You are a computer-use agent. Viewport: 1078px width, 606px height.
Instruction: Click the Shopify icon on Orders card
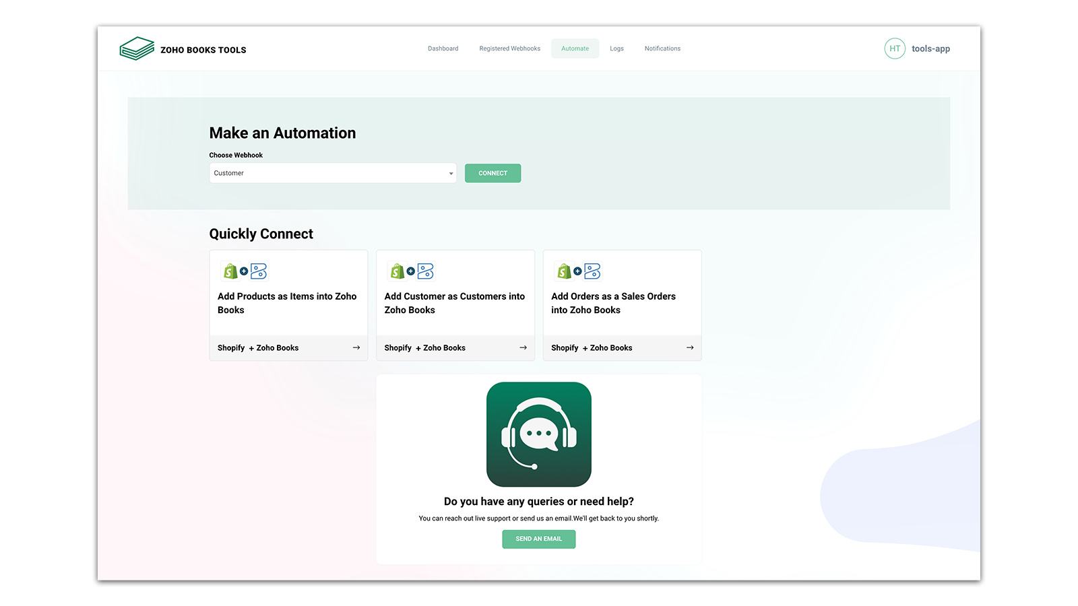[564, 271]
